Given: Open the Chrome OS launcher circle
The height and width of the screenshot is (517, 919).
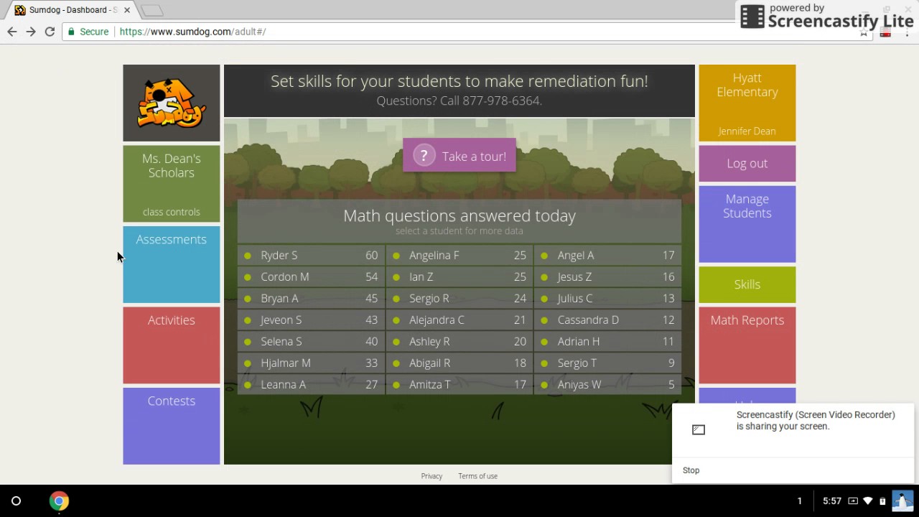Looking at the screenshot, I should (x=16, y=501).
